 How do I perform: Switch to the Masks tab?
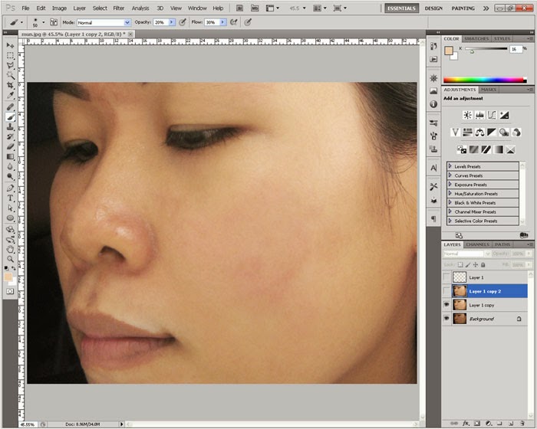pos(489,90)
